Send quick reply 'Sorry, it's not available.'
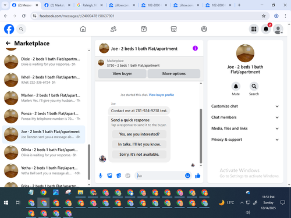This screenshot has width=291, height=218. tap(139, 155)
